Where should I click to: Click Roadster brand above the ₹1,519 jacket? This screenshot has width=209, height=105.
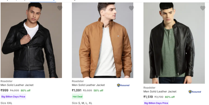[150, 88]
